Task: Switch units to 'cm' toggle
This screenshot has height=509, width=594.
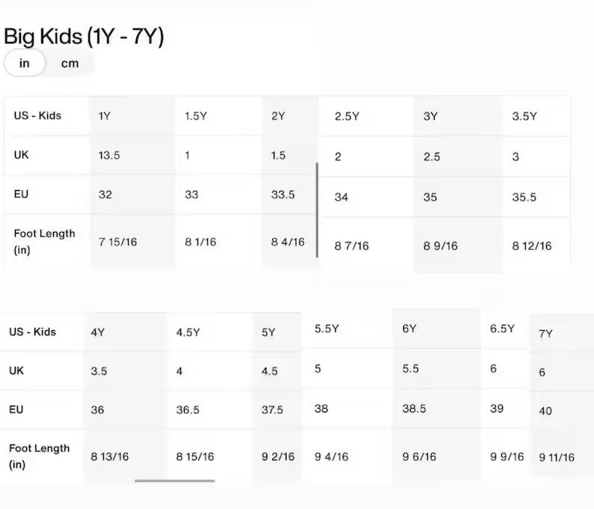Action: pyautogui.click(x=70, y=64)
